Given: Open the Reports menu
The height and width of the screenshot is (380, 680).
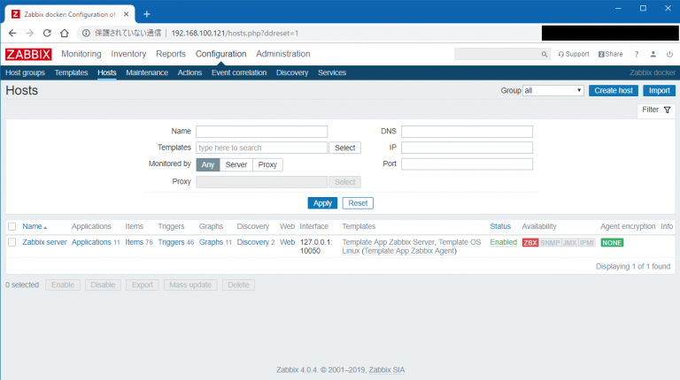Looking at the screenshot, I should click(170, 54).
